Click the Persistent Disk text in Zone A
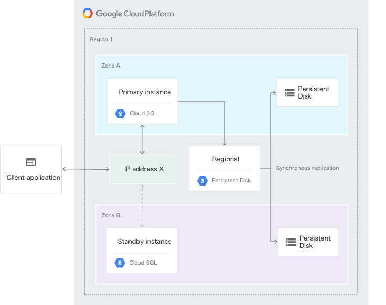Viewport: 386px width, 305px height. pyautogui.click(x=314, y=93)
